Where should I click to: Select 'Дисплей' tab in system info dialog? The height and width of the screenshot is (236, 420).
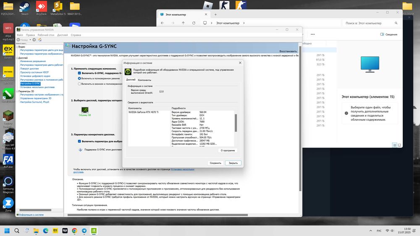[131, 80]
